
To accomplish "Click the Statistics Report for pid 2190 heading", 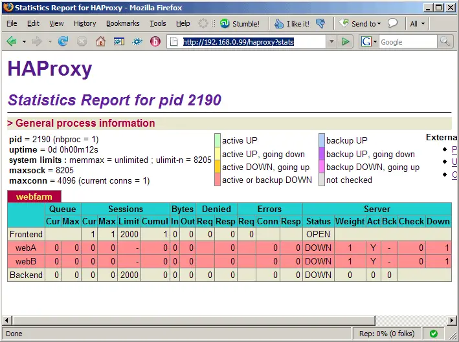I will [x=115, y=100].
